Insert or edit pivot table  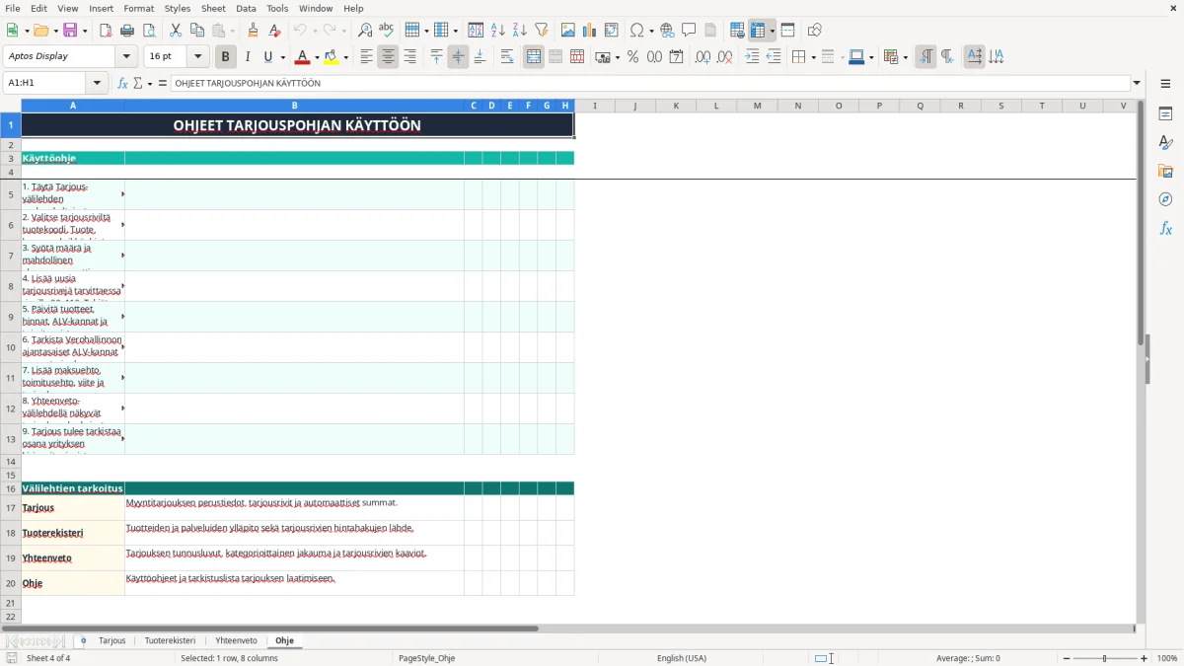[612, 31]
